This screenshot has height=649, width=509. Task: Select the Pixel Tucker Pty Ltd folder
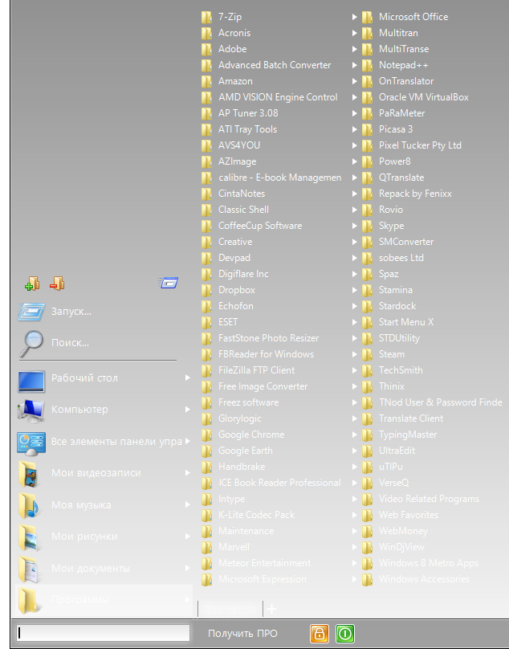420,145
